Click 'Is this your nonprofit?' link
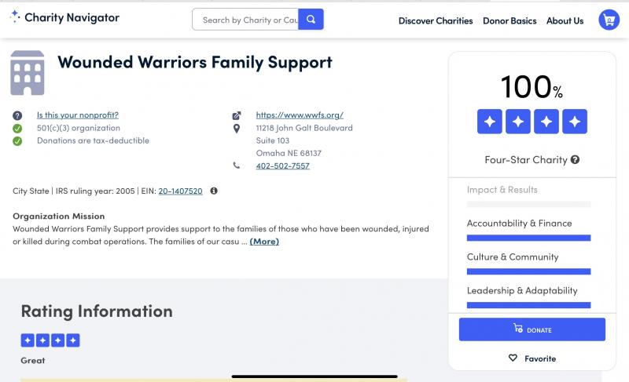 [77, 115]
